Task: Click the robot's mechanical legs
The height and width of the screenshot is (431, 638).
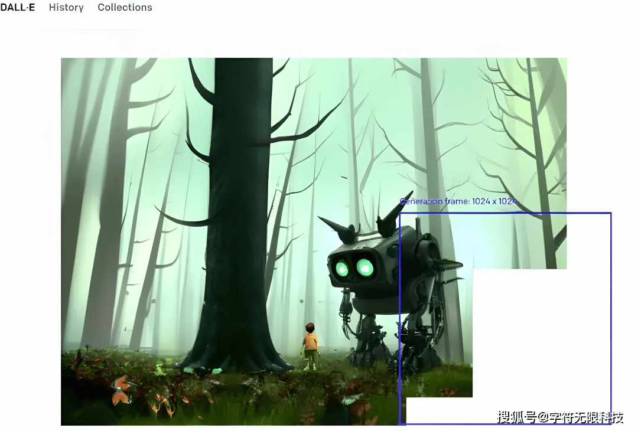Action: coord(369,337)
